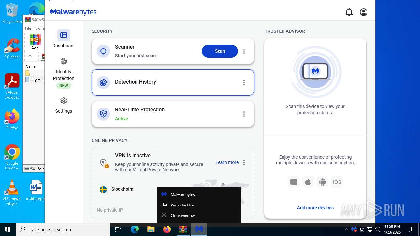This screenshot has width=420, height=236.
Task: Click the up-folder arrow in WinRAR
Action: pyautogui.click(x=30, y=56)
